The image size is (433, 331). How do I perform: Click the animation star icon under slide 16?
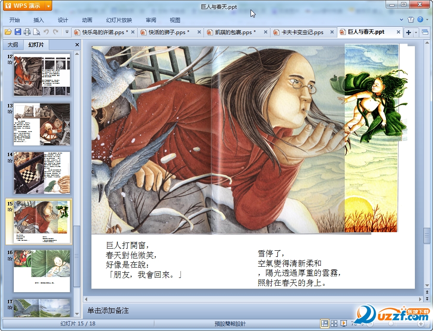[10, 259]
